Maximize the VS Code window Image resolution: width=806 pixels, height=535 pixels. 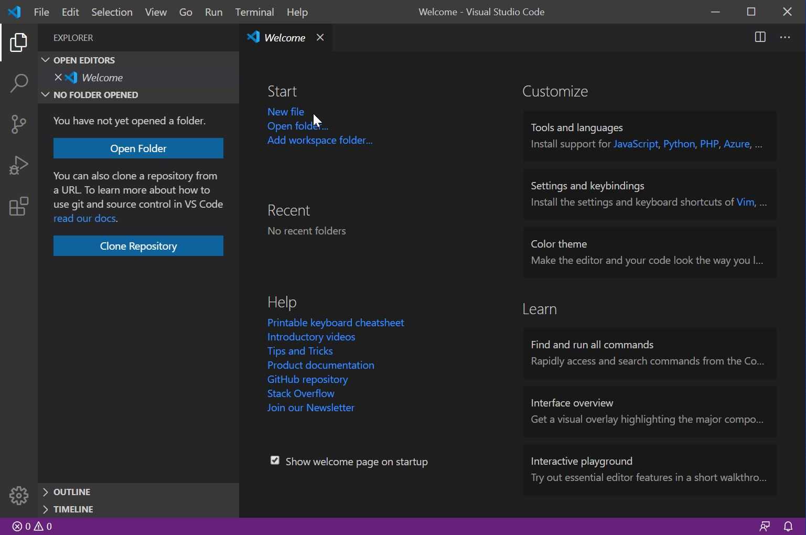pos(751,12)
